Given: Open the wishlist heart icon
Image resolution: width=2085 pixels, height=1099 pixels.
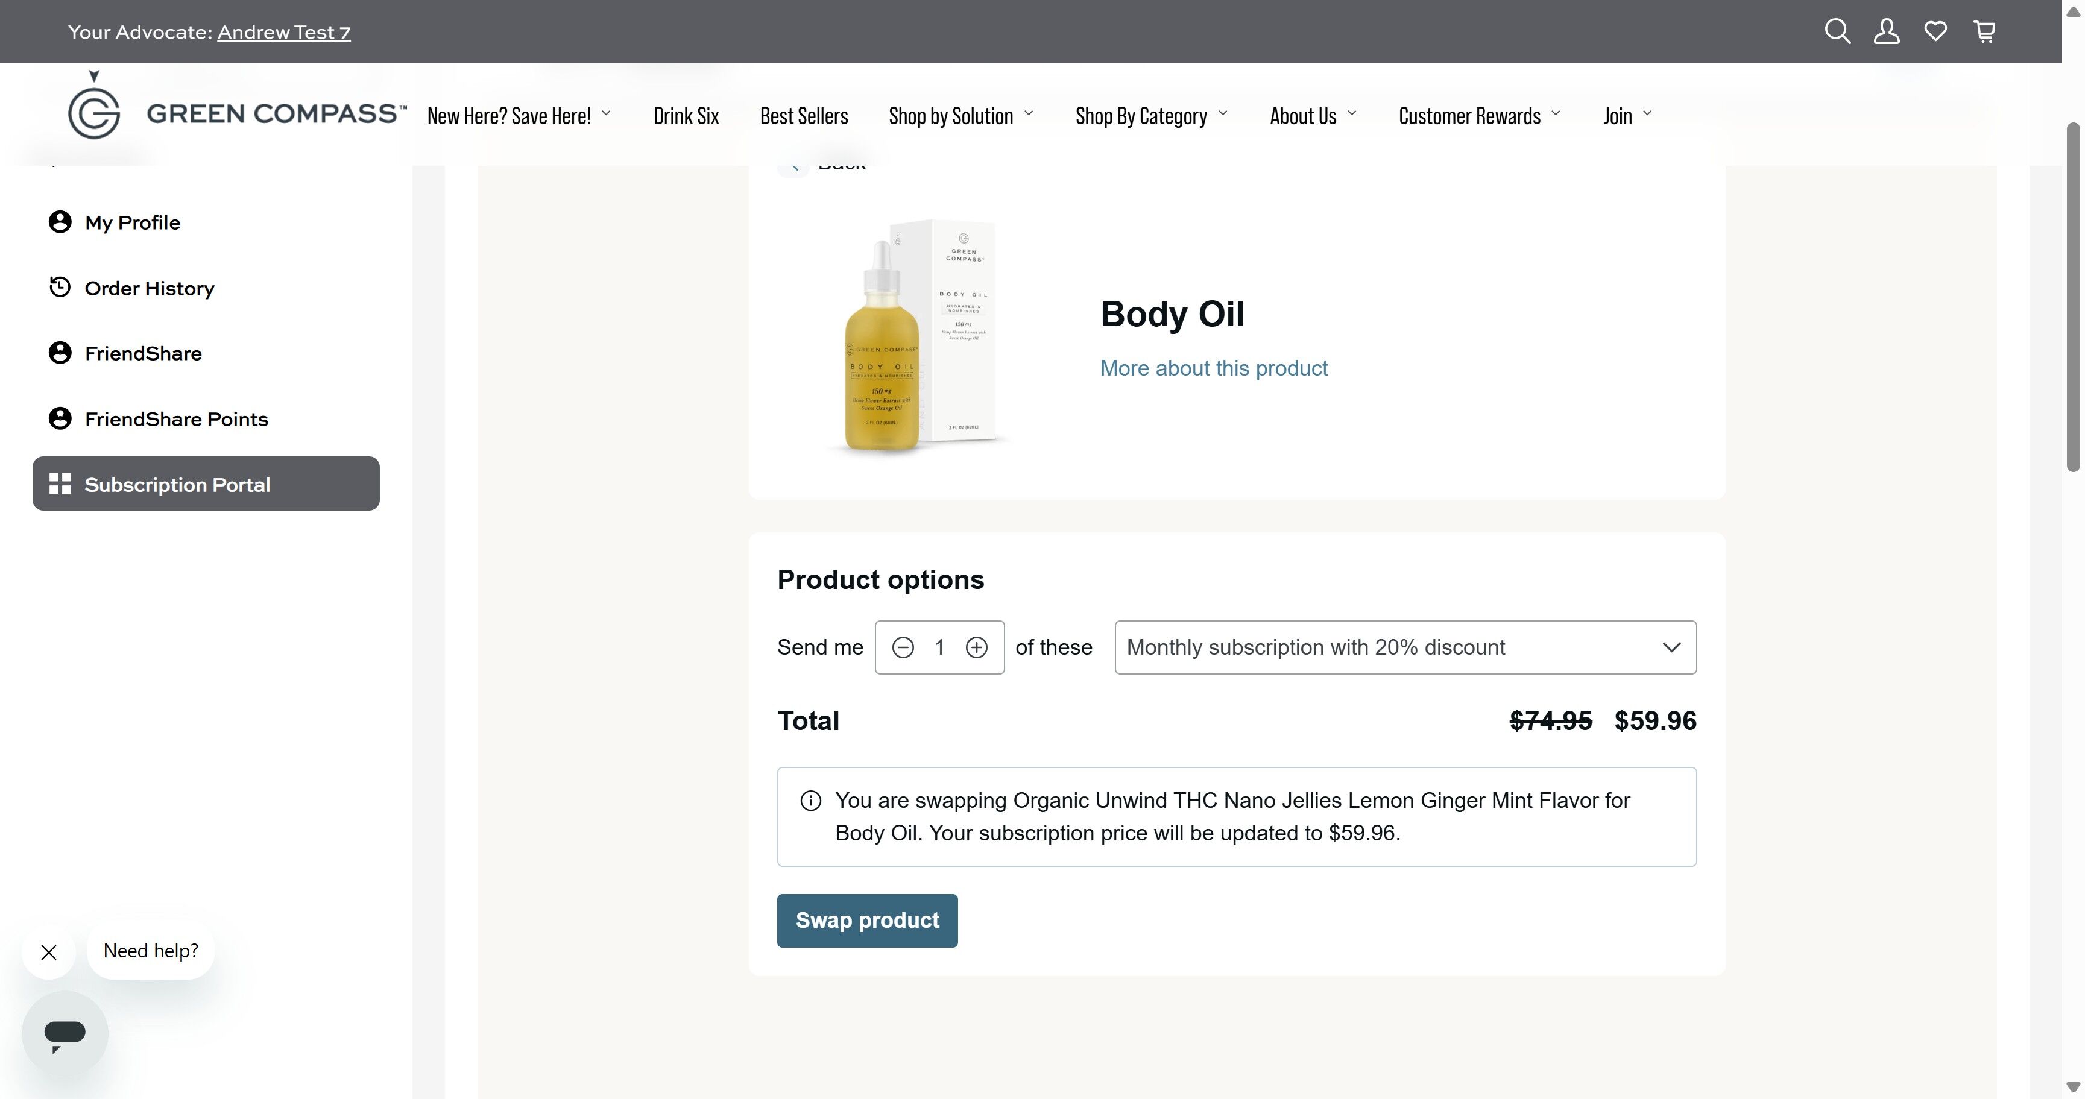Looking at the screenshot, I should click(1935, 31).
